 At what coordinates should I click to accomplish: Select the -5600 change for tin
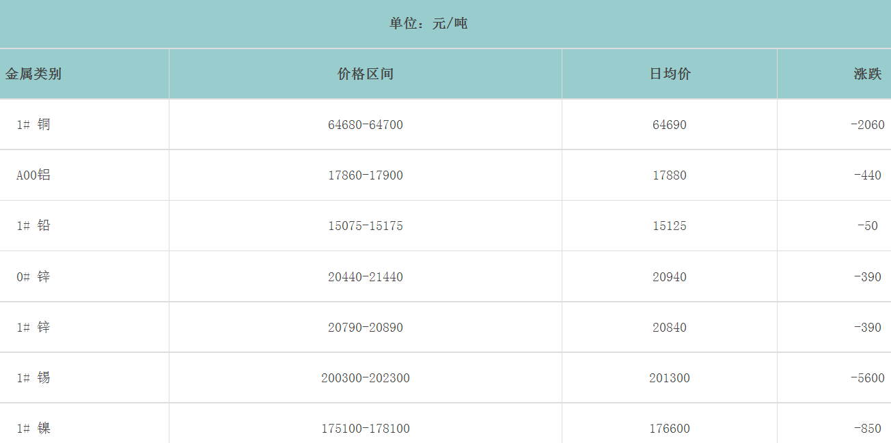(867, 378)
